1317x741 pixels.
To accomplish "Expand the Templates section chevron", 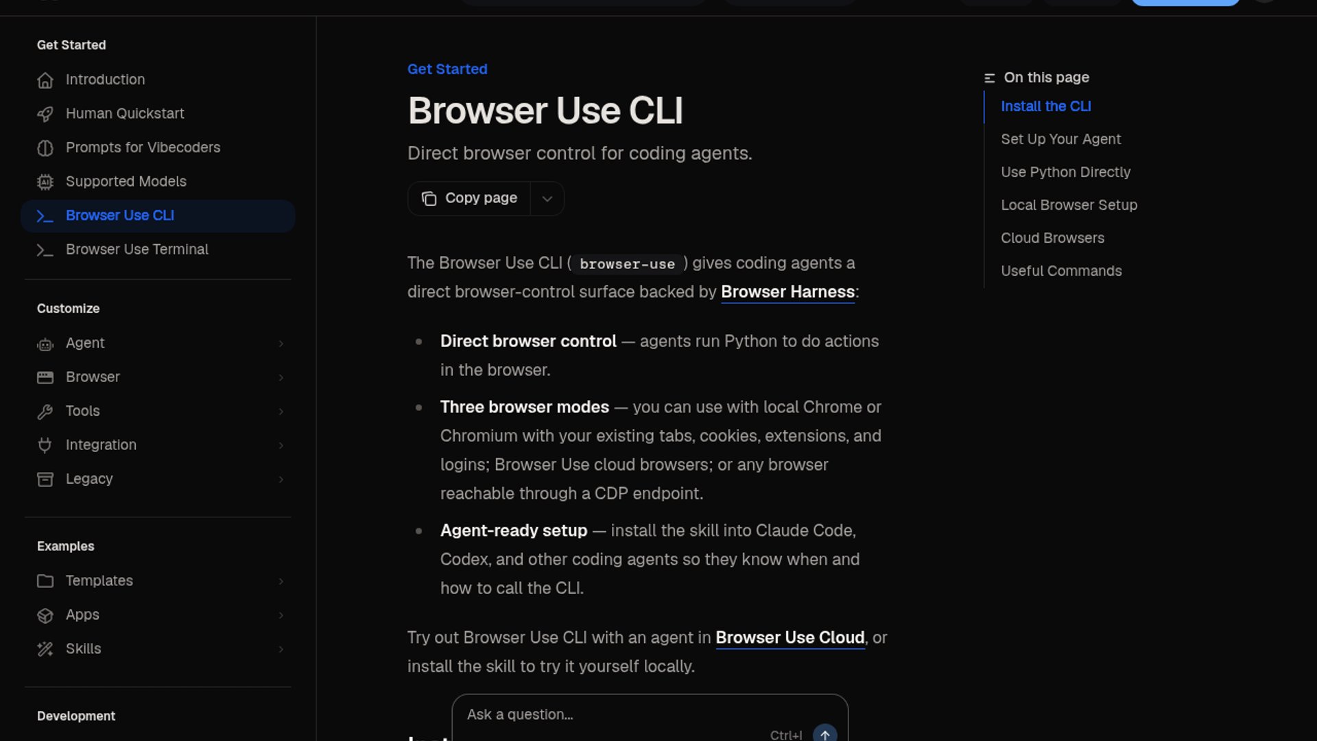I will (281, 581).
